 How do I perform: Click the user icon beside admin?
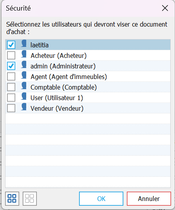click(x=24, y=65)
